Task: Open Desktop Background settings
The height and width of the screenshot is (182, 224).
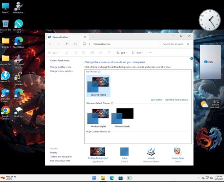Action: point(98,155)
